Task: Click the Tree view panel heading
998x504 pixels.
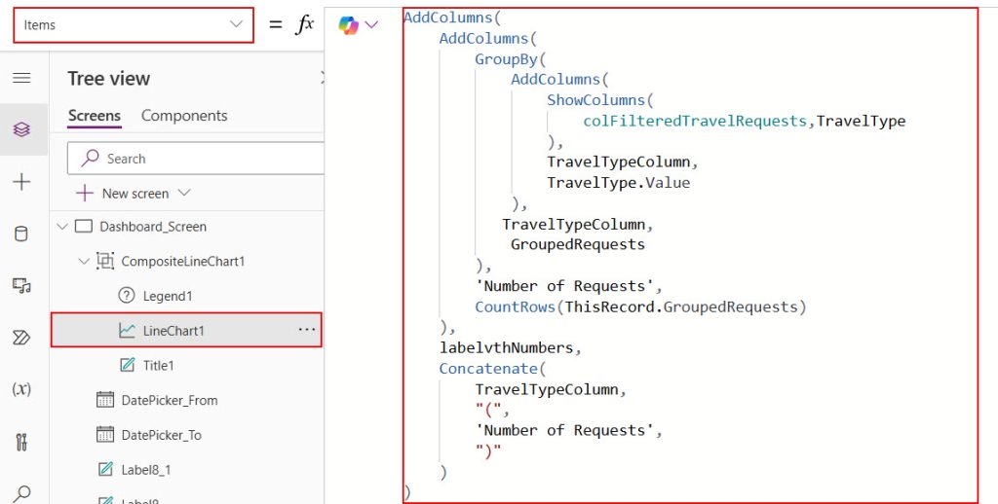Action: [x=109, y=78]
